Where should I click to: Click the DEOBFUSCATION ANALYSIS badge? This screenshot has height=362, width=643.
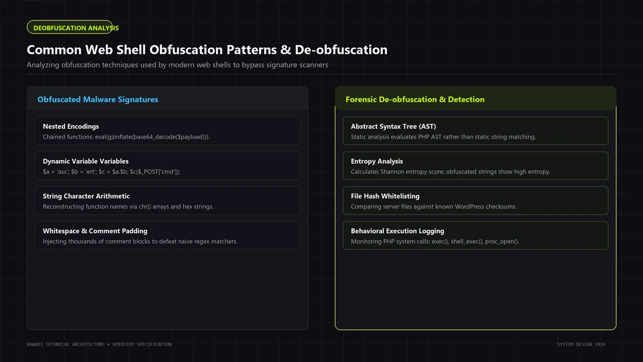70,27
